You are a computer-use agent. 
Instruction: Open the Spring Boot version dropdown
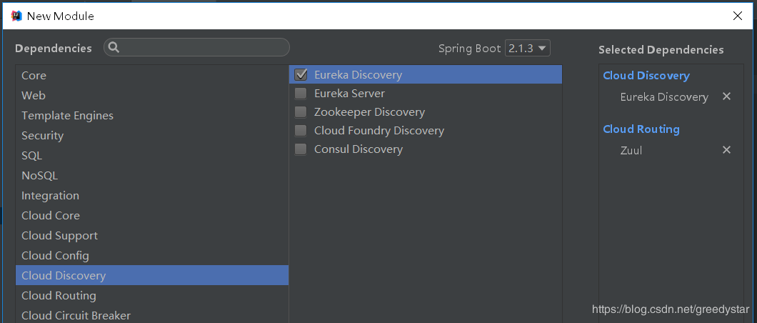(527, 49)
